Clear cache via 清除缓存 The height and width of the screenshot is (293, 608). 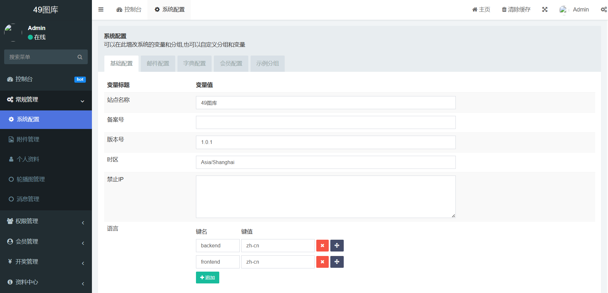[x=516, y=10]
